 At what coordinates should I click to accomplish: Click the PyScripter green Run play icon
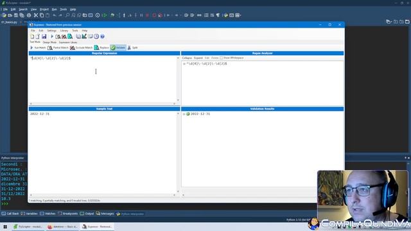pyautogui.click(x=105, y=15)
